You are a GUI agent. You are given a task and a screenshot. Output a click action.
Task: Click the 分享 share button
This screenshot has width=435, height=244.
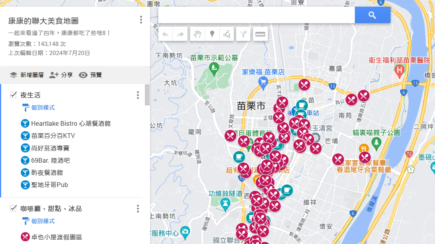[61, 75]
